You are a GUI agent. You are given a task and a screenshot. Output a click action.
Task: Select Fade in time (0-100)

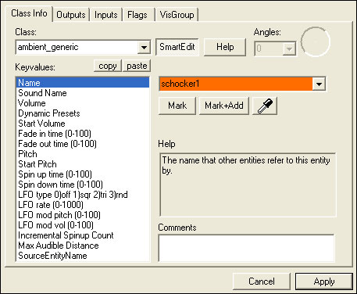tap(83, 134)
